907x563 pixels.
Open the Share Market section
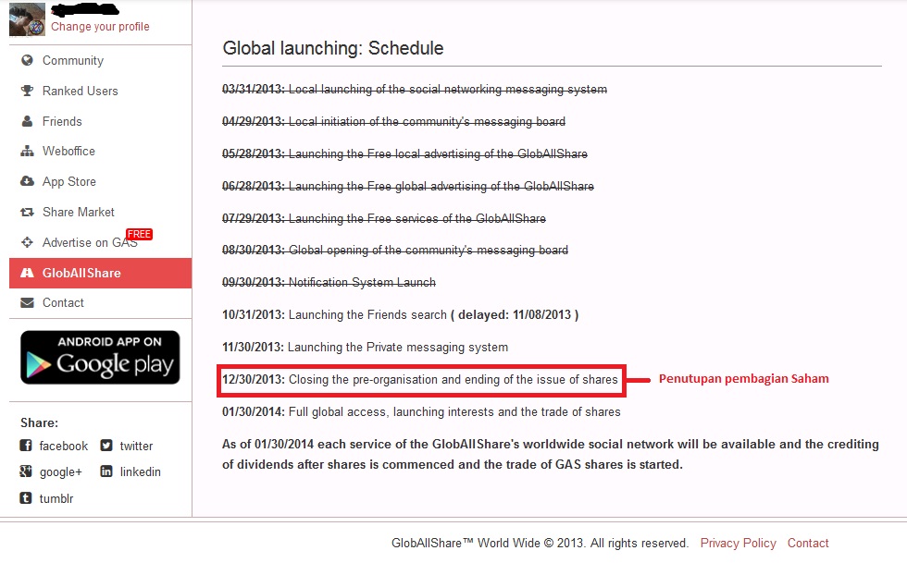pos(79,213)
